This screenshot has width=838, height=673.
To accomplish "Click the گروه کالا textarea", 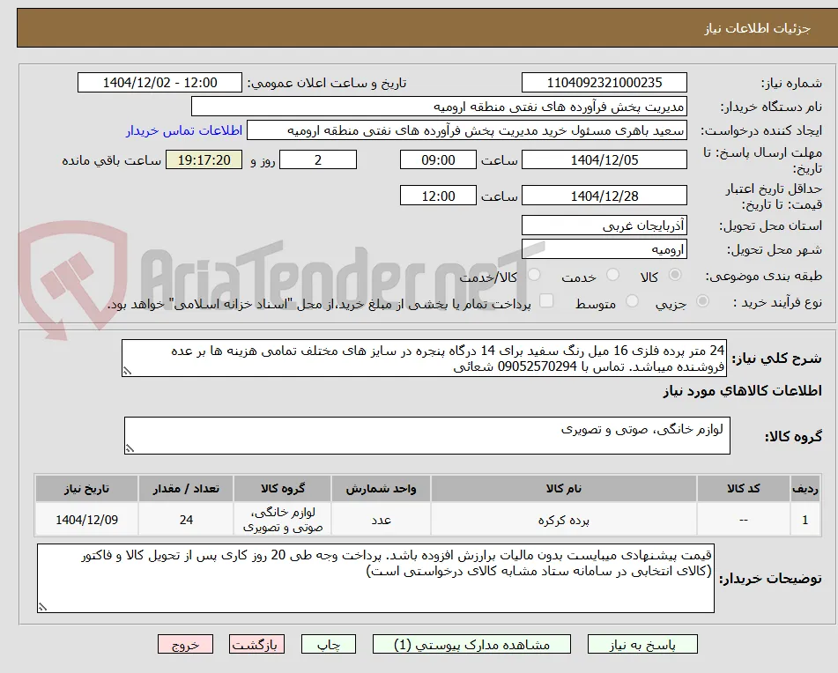I will pyautogui.click(x=427, y=436).
